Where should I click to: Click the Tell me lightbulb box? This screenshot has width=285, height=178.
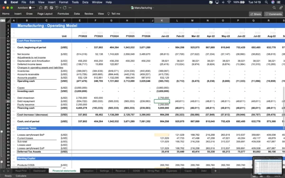[114, 14]
